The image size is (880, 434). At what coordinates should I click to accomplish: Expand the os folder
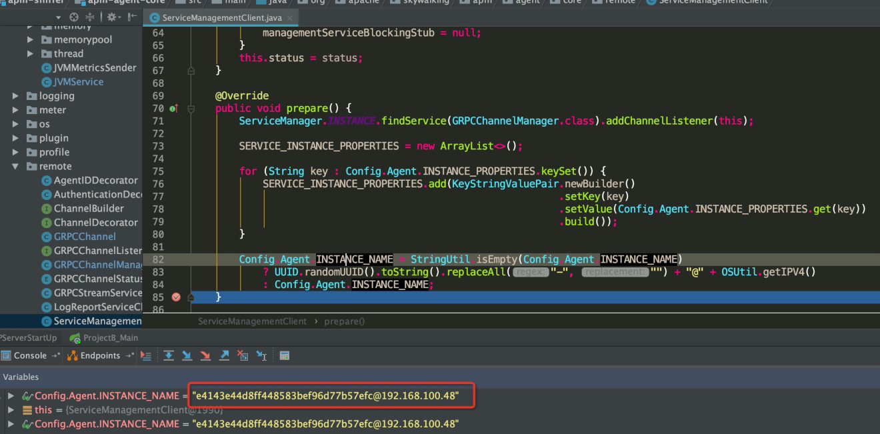click(15, 124)
